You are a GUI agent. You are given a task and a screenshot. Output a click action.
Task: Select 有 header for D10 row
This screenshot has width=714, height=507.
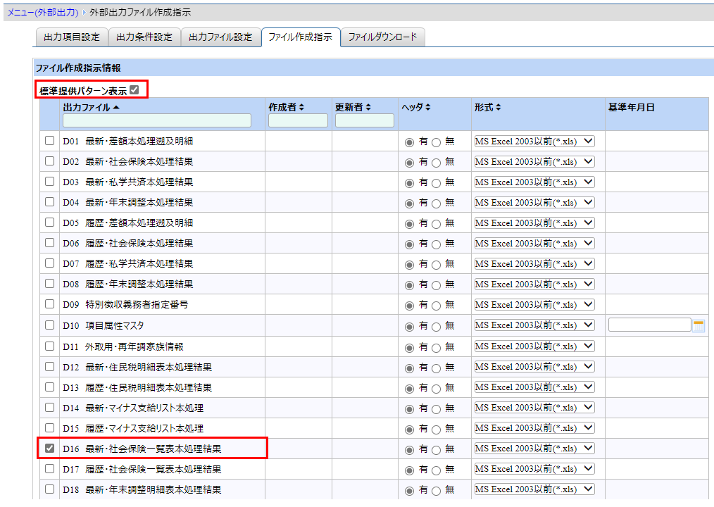click(x=409, y=327)
